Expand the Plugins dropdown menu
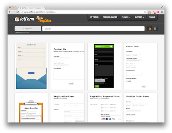Screen dimensions: 172x133 pyautogui.click(x=126, y=17)
